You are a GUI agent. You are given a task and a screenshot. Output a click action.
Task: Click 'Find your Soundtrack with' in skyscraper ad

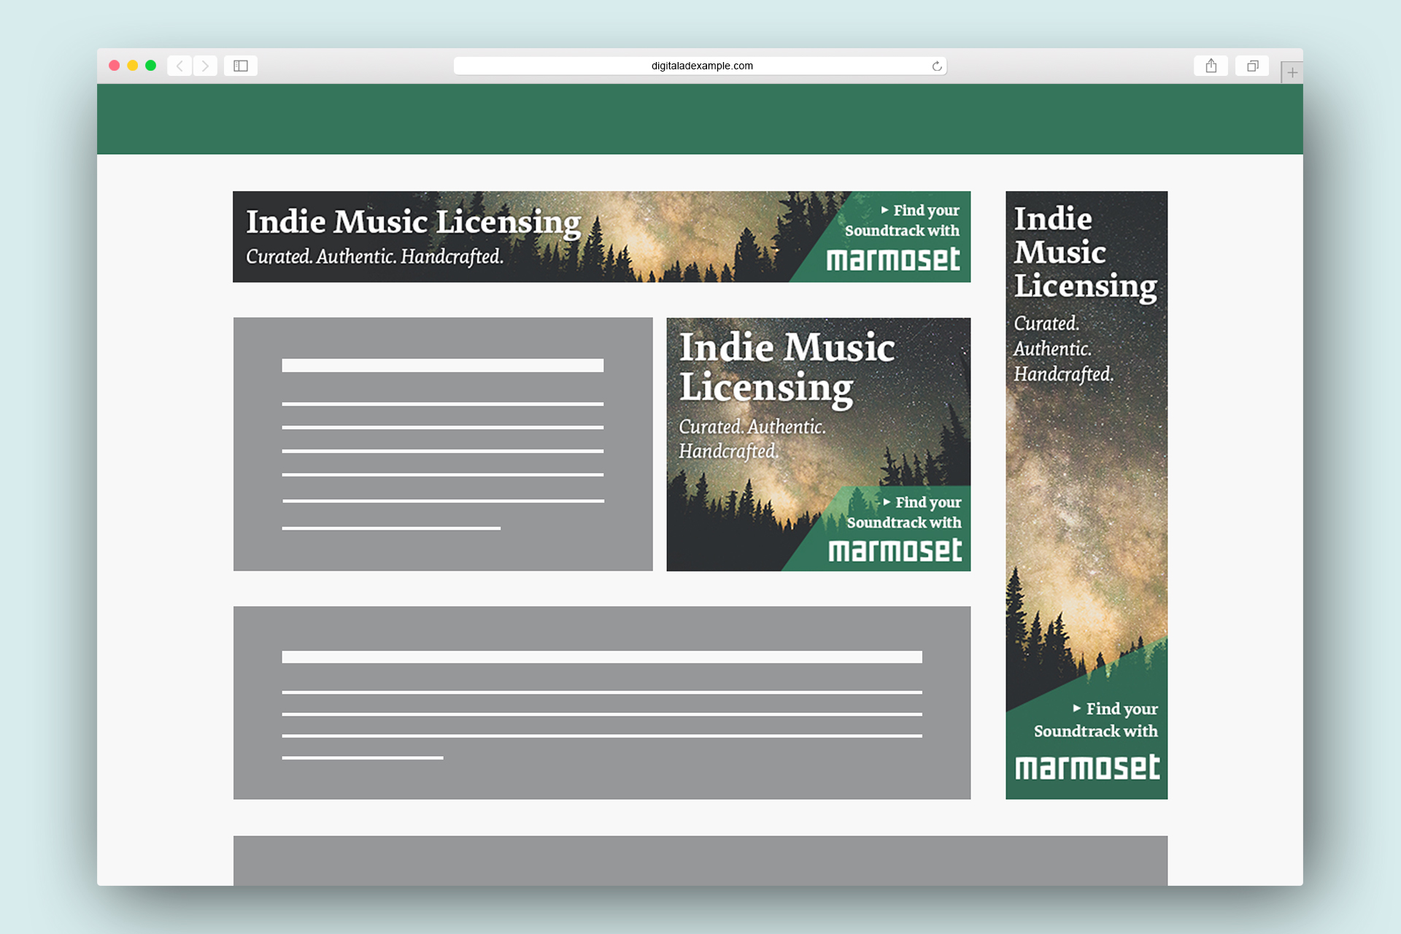click(x=1096, y=719)
